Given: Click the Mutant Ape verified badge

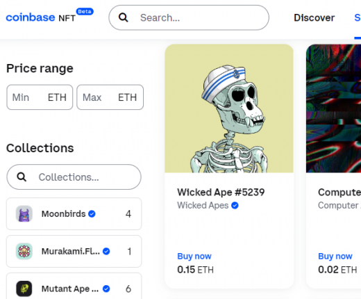Looking at the screenshot, I should 106,289.
